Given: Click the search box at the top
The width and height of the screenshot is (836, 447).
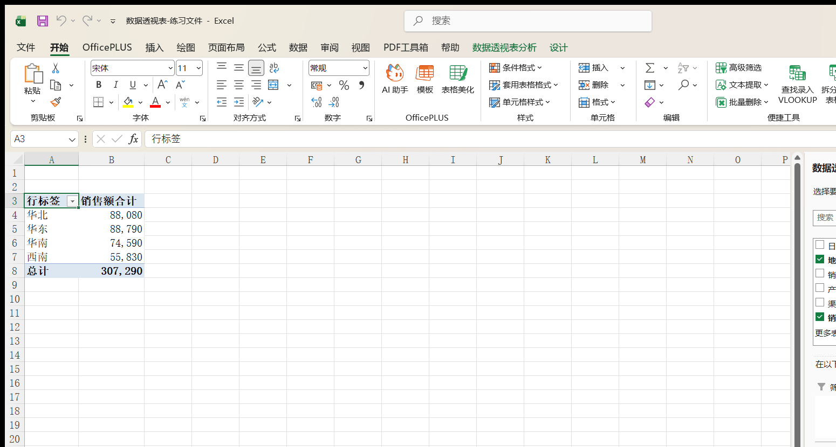Looking at the screenshot, I should click(528, 21).
